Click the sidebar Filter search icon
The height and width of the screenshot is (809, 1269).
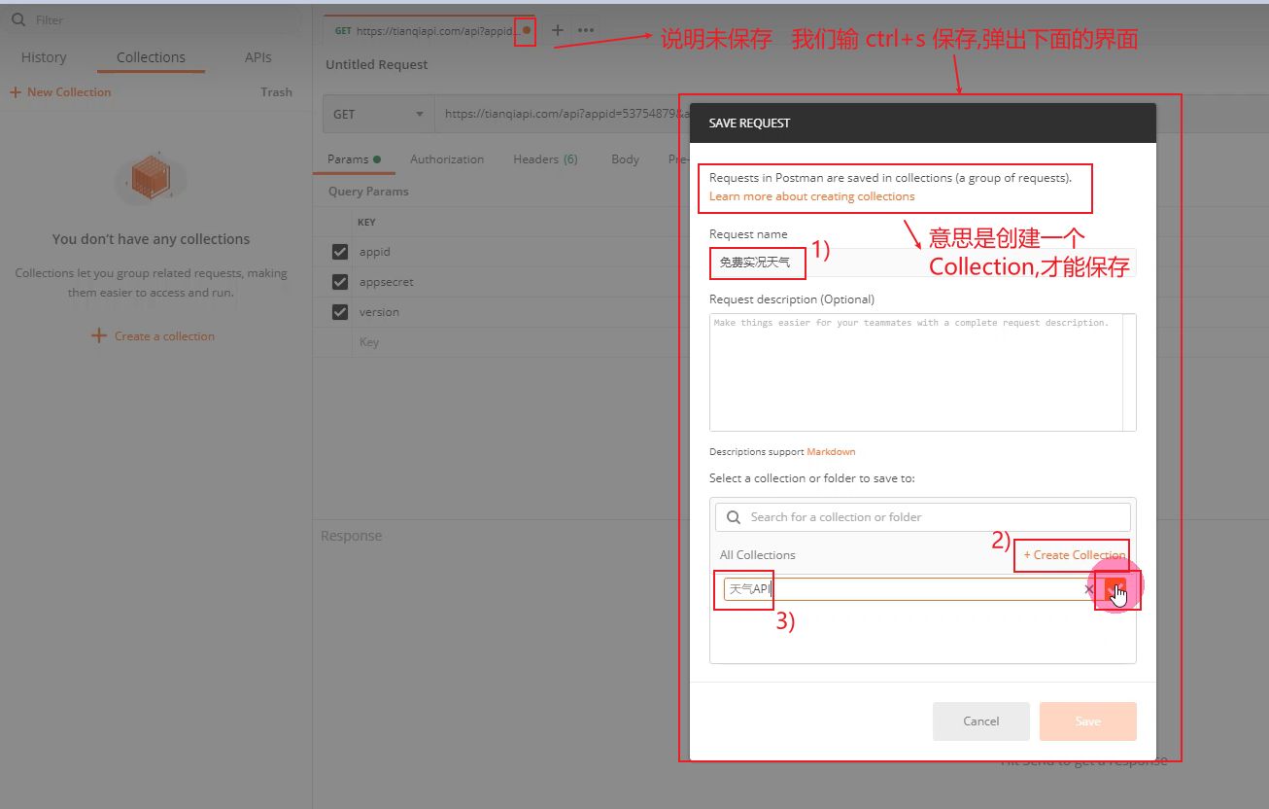click(x=18, y=19)
